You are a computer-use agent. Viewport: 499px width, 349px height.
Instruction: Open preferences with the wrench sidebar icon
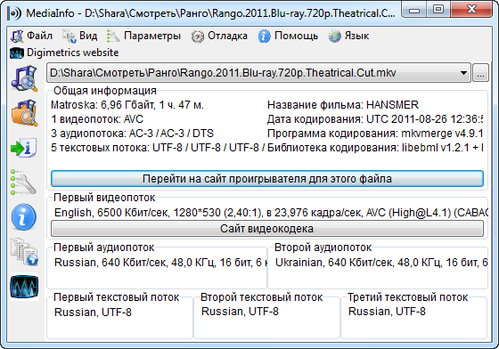23,183
